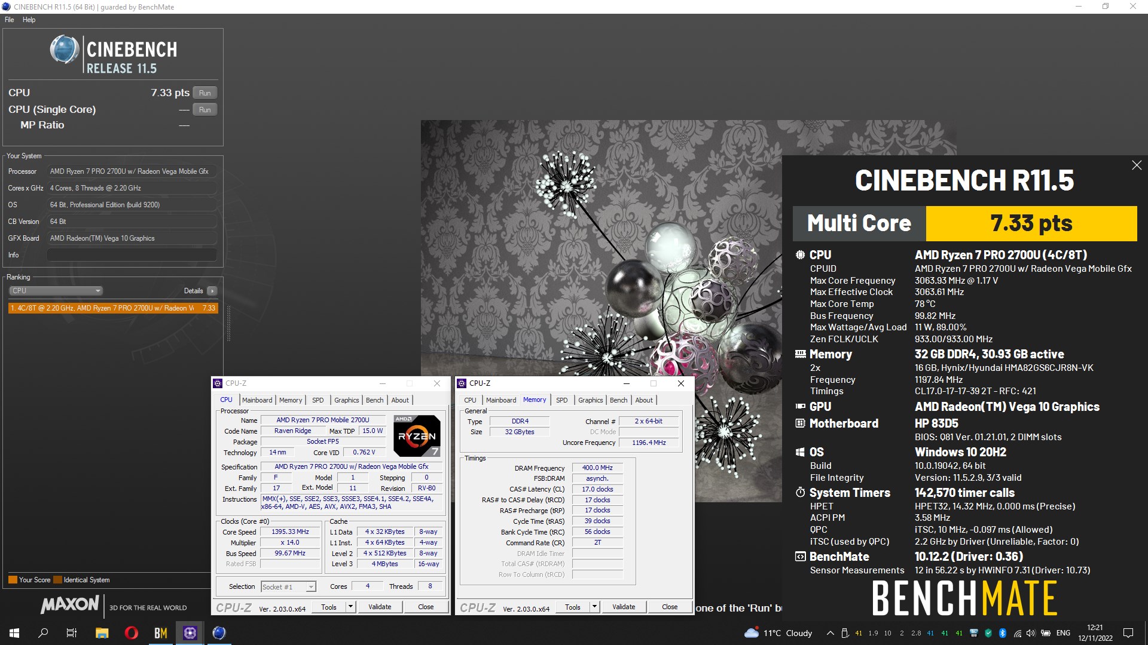The image size is (1148, 645).
Task: Click the CPU-Z title bar icon of left window
Action: coord(218,383)
